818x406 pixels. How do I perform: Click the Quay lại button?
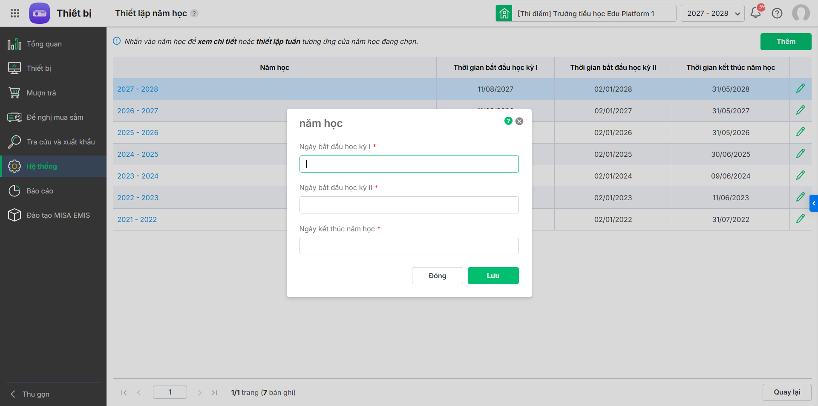pyautogui.click(x=787, y=392)
